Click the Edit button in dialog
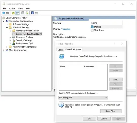Image resolution: width=137 pixels, height=123 pixels. (116, 84)
